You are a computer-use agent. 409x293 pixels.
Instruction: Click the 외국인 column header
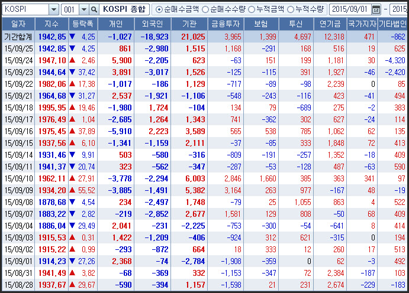152,24
